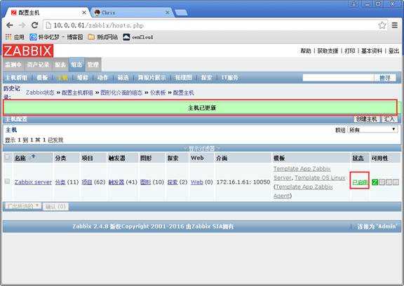Click the 仪表板 breadcrumb link
404x286 pixels.
point(158,93)
